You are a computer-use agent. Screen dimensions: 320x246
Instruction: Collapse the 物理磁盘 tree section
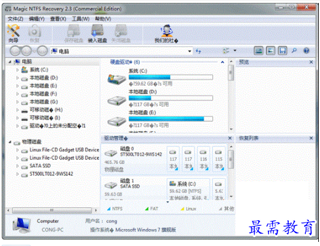(10, 141)
